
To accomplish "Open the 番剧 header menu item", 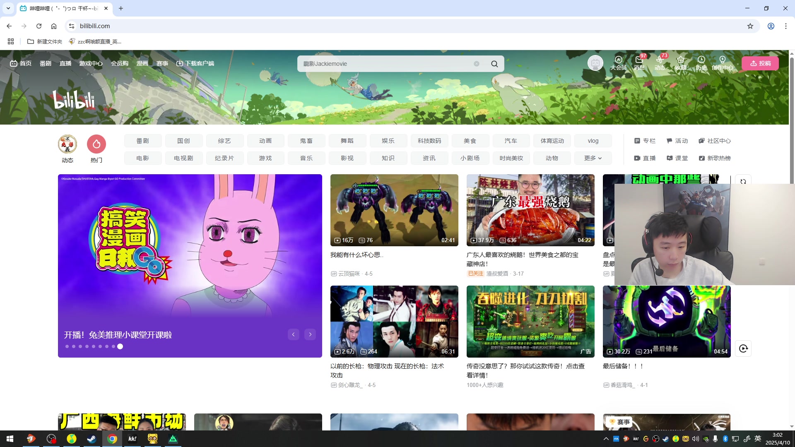I will pyautogui.click(x=46, y=63).
